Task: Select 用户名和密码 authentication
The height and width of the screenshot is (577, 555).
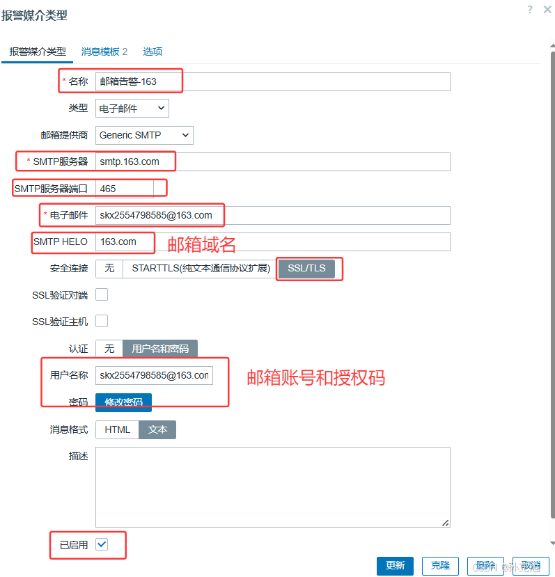Action: 160,349
